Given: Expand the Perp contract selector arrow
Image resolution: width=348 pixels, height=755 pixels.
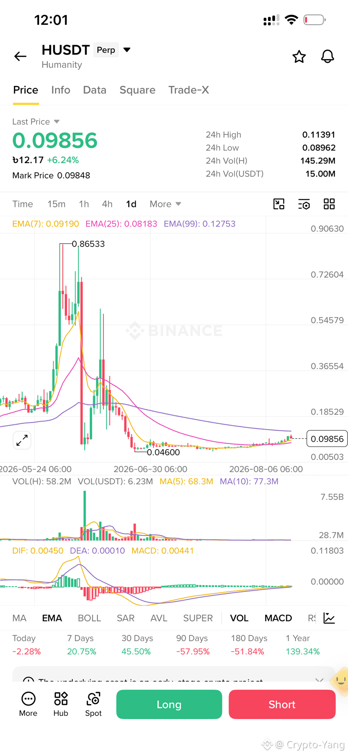Looking at the screenshot, I should (x=127, y=50).
